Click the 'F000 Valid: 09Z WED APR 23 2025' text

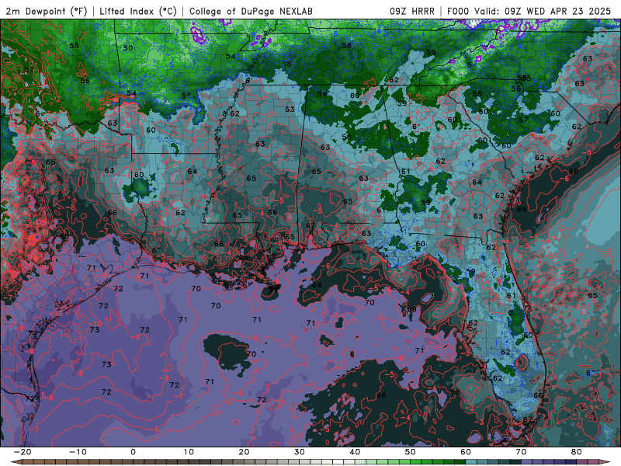tap(529, 11)
